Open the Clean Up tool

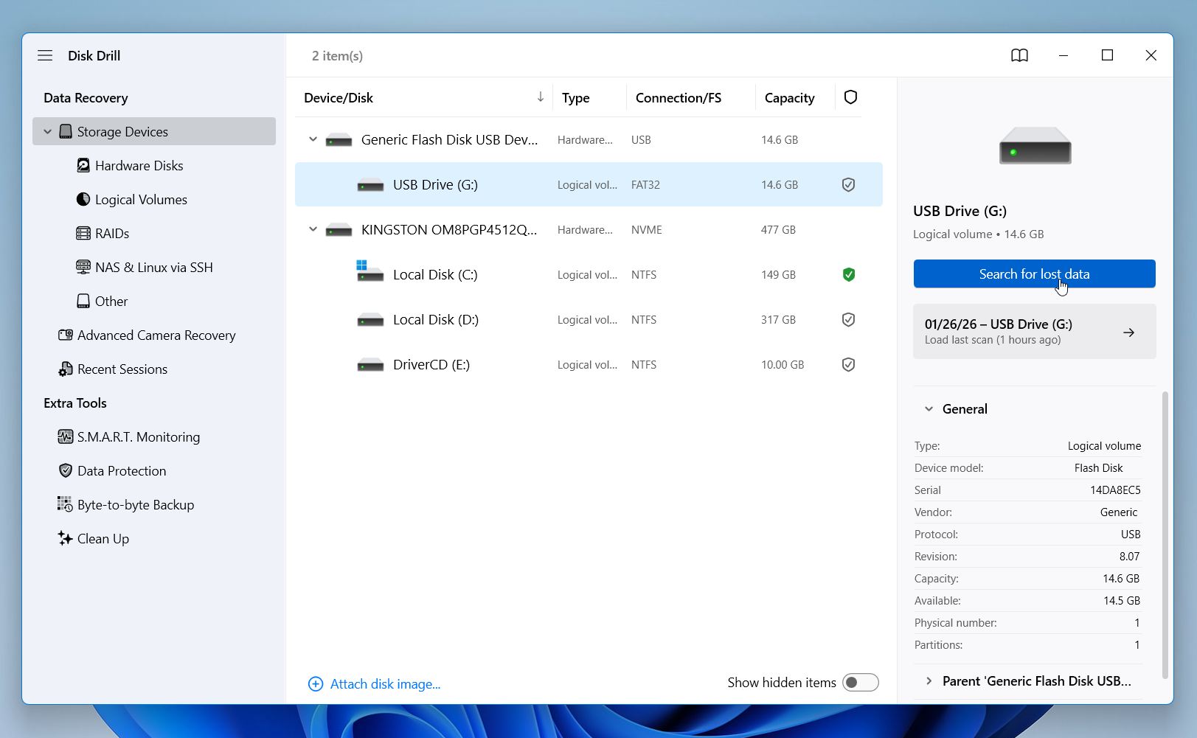103,538
